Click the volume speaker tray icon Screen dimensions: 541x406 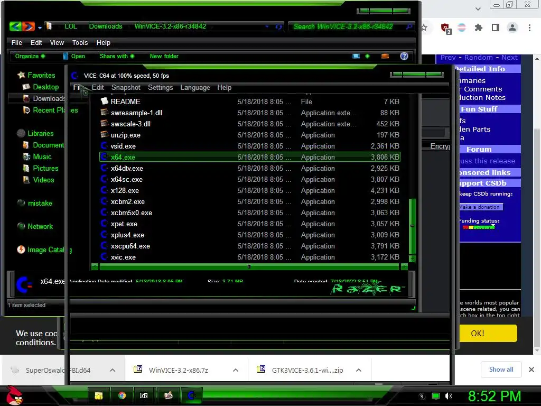[449, 396]
